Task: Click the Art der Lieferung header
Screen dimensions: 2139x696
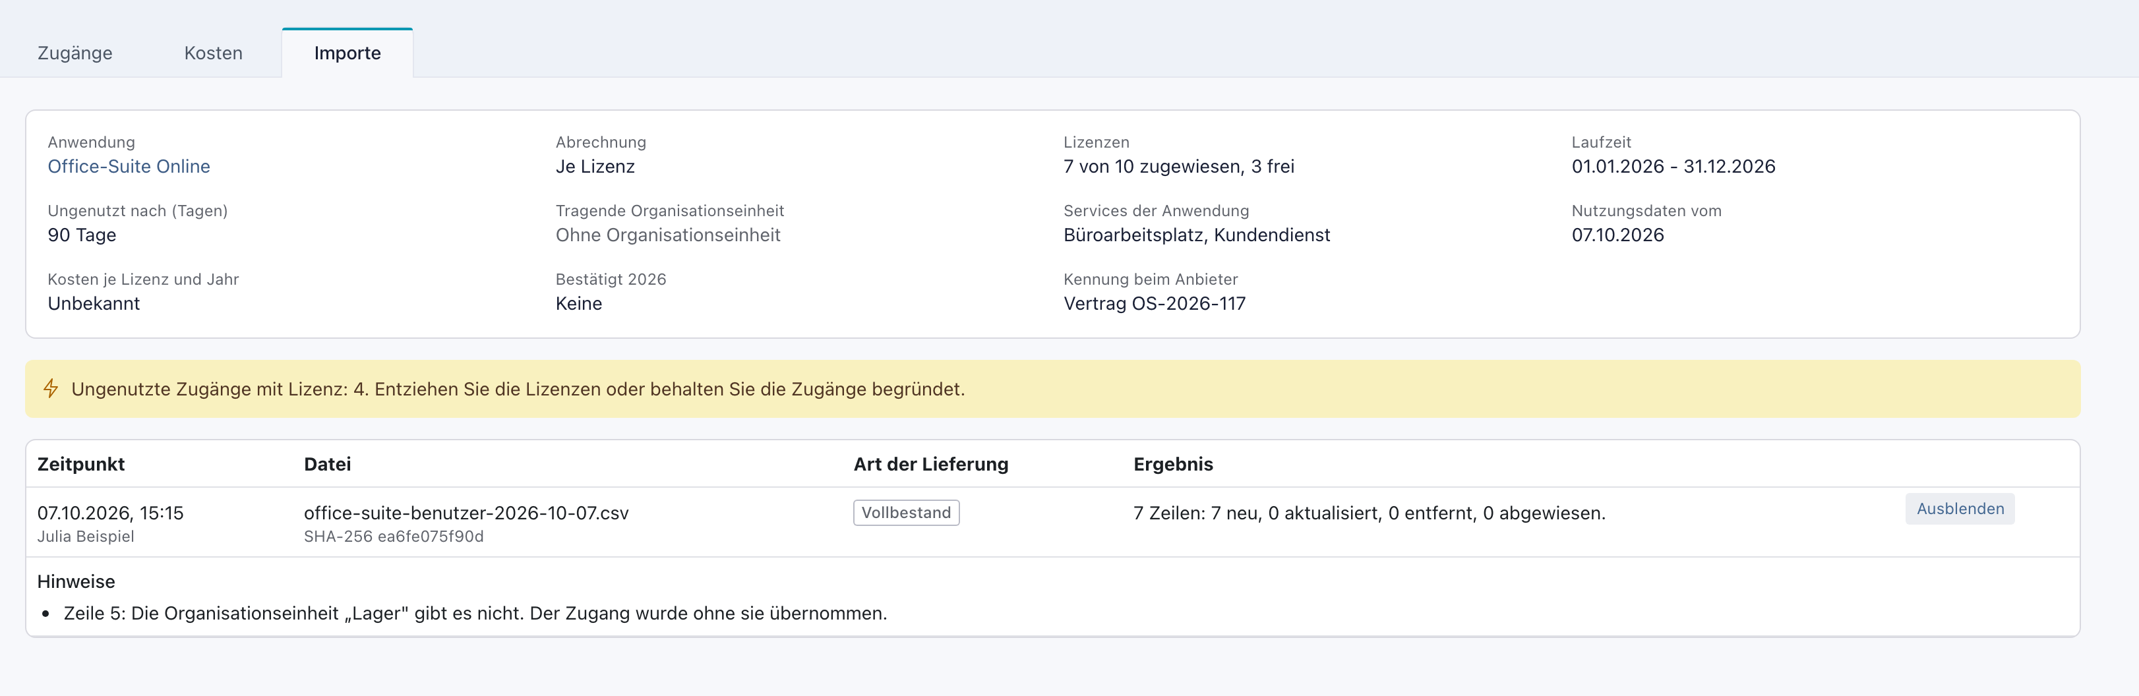Action: click(x=931, y=464)
